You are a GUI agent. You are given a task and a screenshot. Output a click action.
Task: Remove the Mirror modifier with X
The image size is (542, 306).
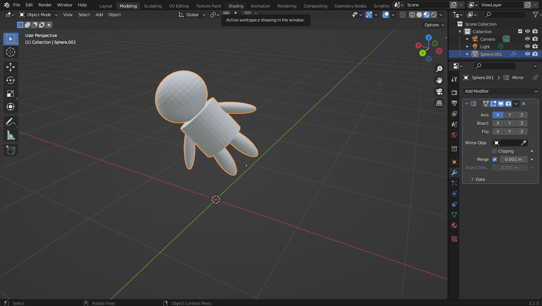click(x=524, y=104)
